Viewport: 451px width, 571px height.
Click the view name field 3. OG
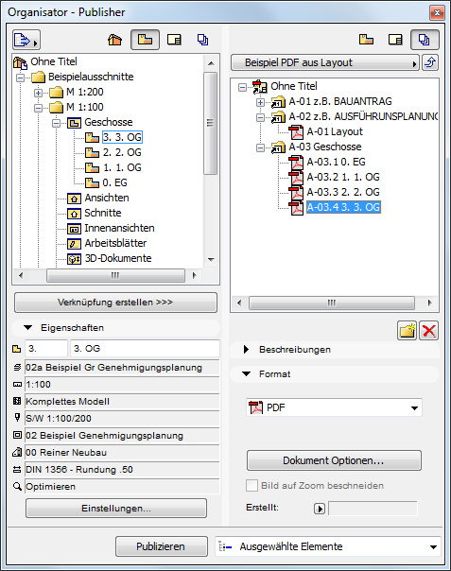coord(145,349)
